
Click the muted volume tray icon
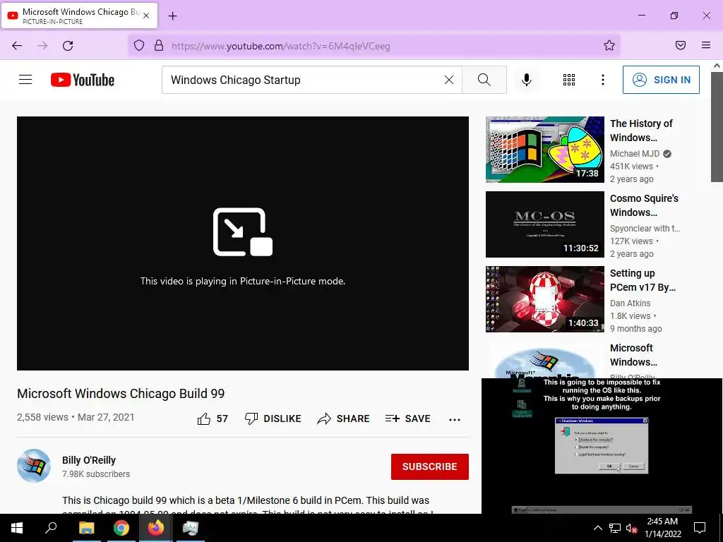click(x=631, y=528)
